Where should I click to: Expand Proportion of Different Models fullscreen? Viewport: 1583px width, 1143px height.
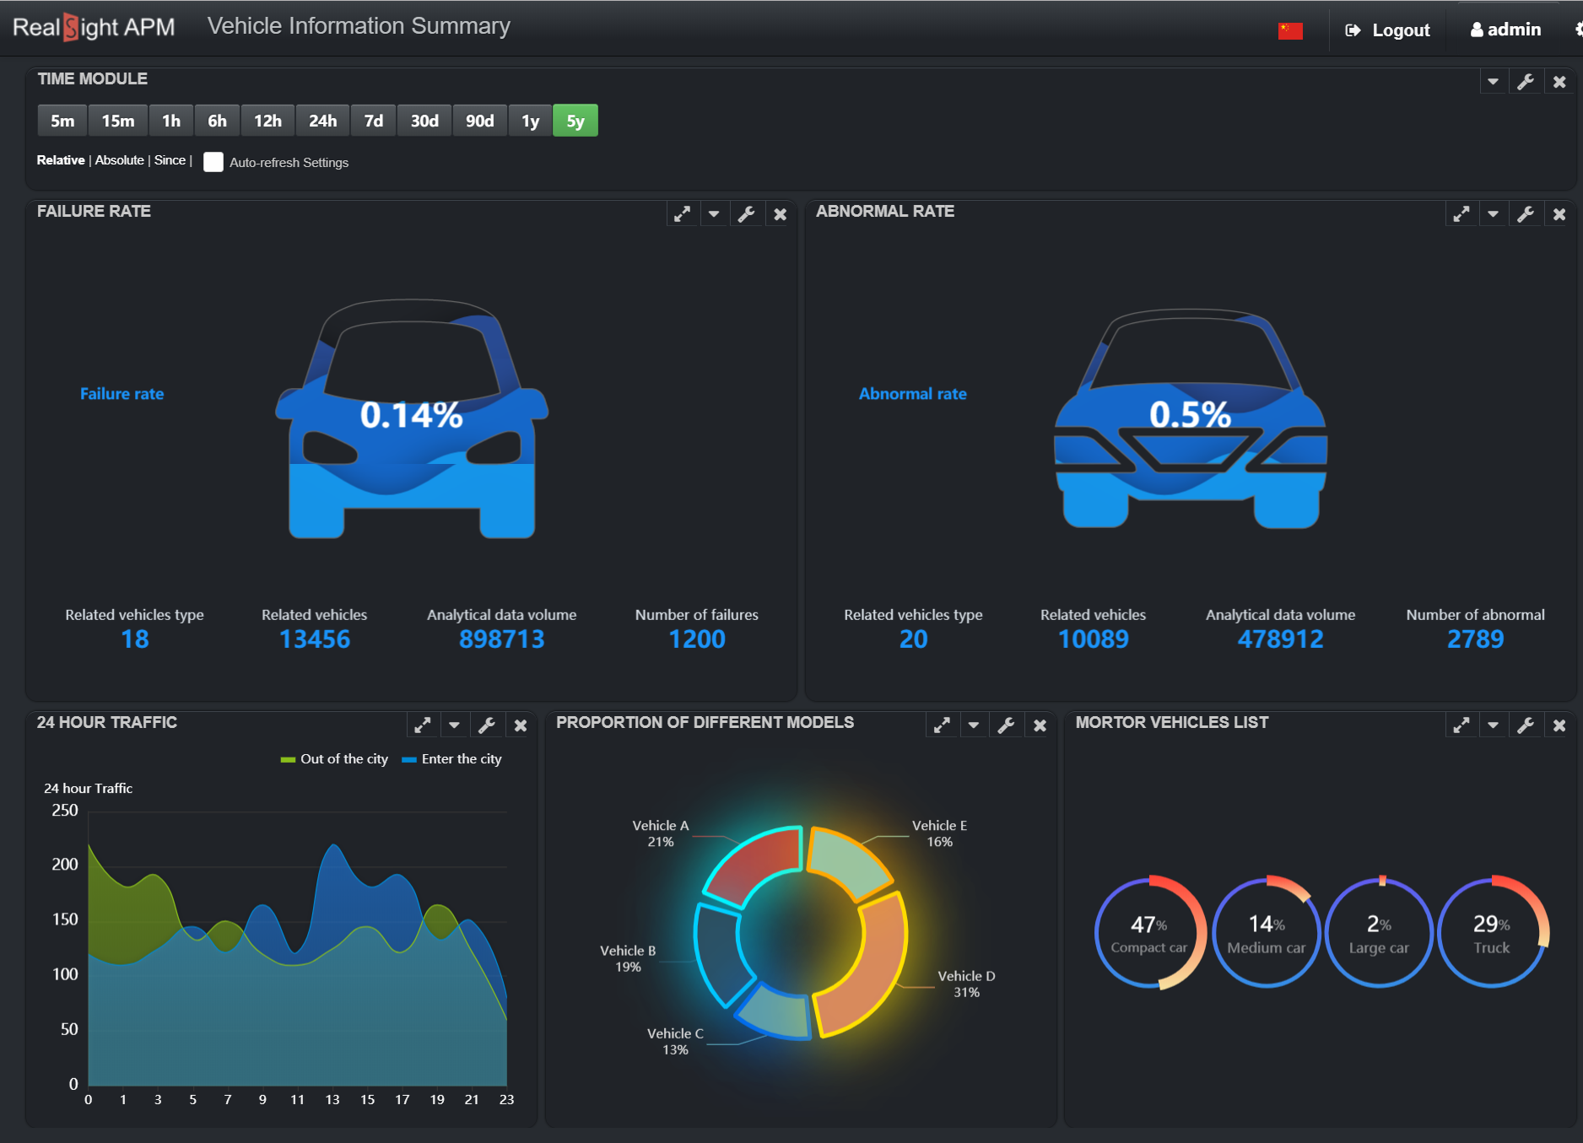tap(942, 725)
